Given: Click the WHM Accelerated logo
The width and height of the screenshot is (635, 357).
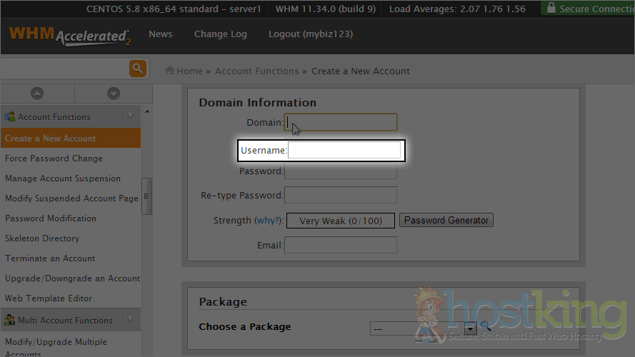Looking at the screenshot, I should (x=69, y=35).
